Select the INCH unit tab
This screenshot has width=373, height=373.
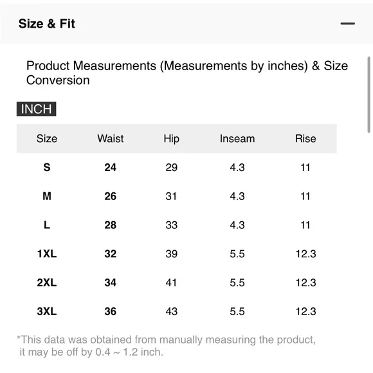tap(37, 109)
